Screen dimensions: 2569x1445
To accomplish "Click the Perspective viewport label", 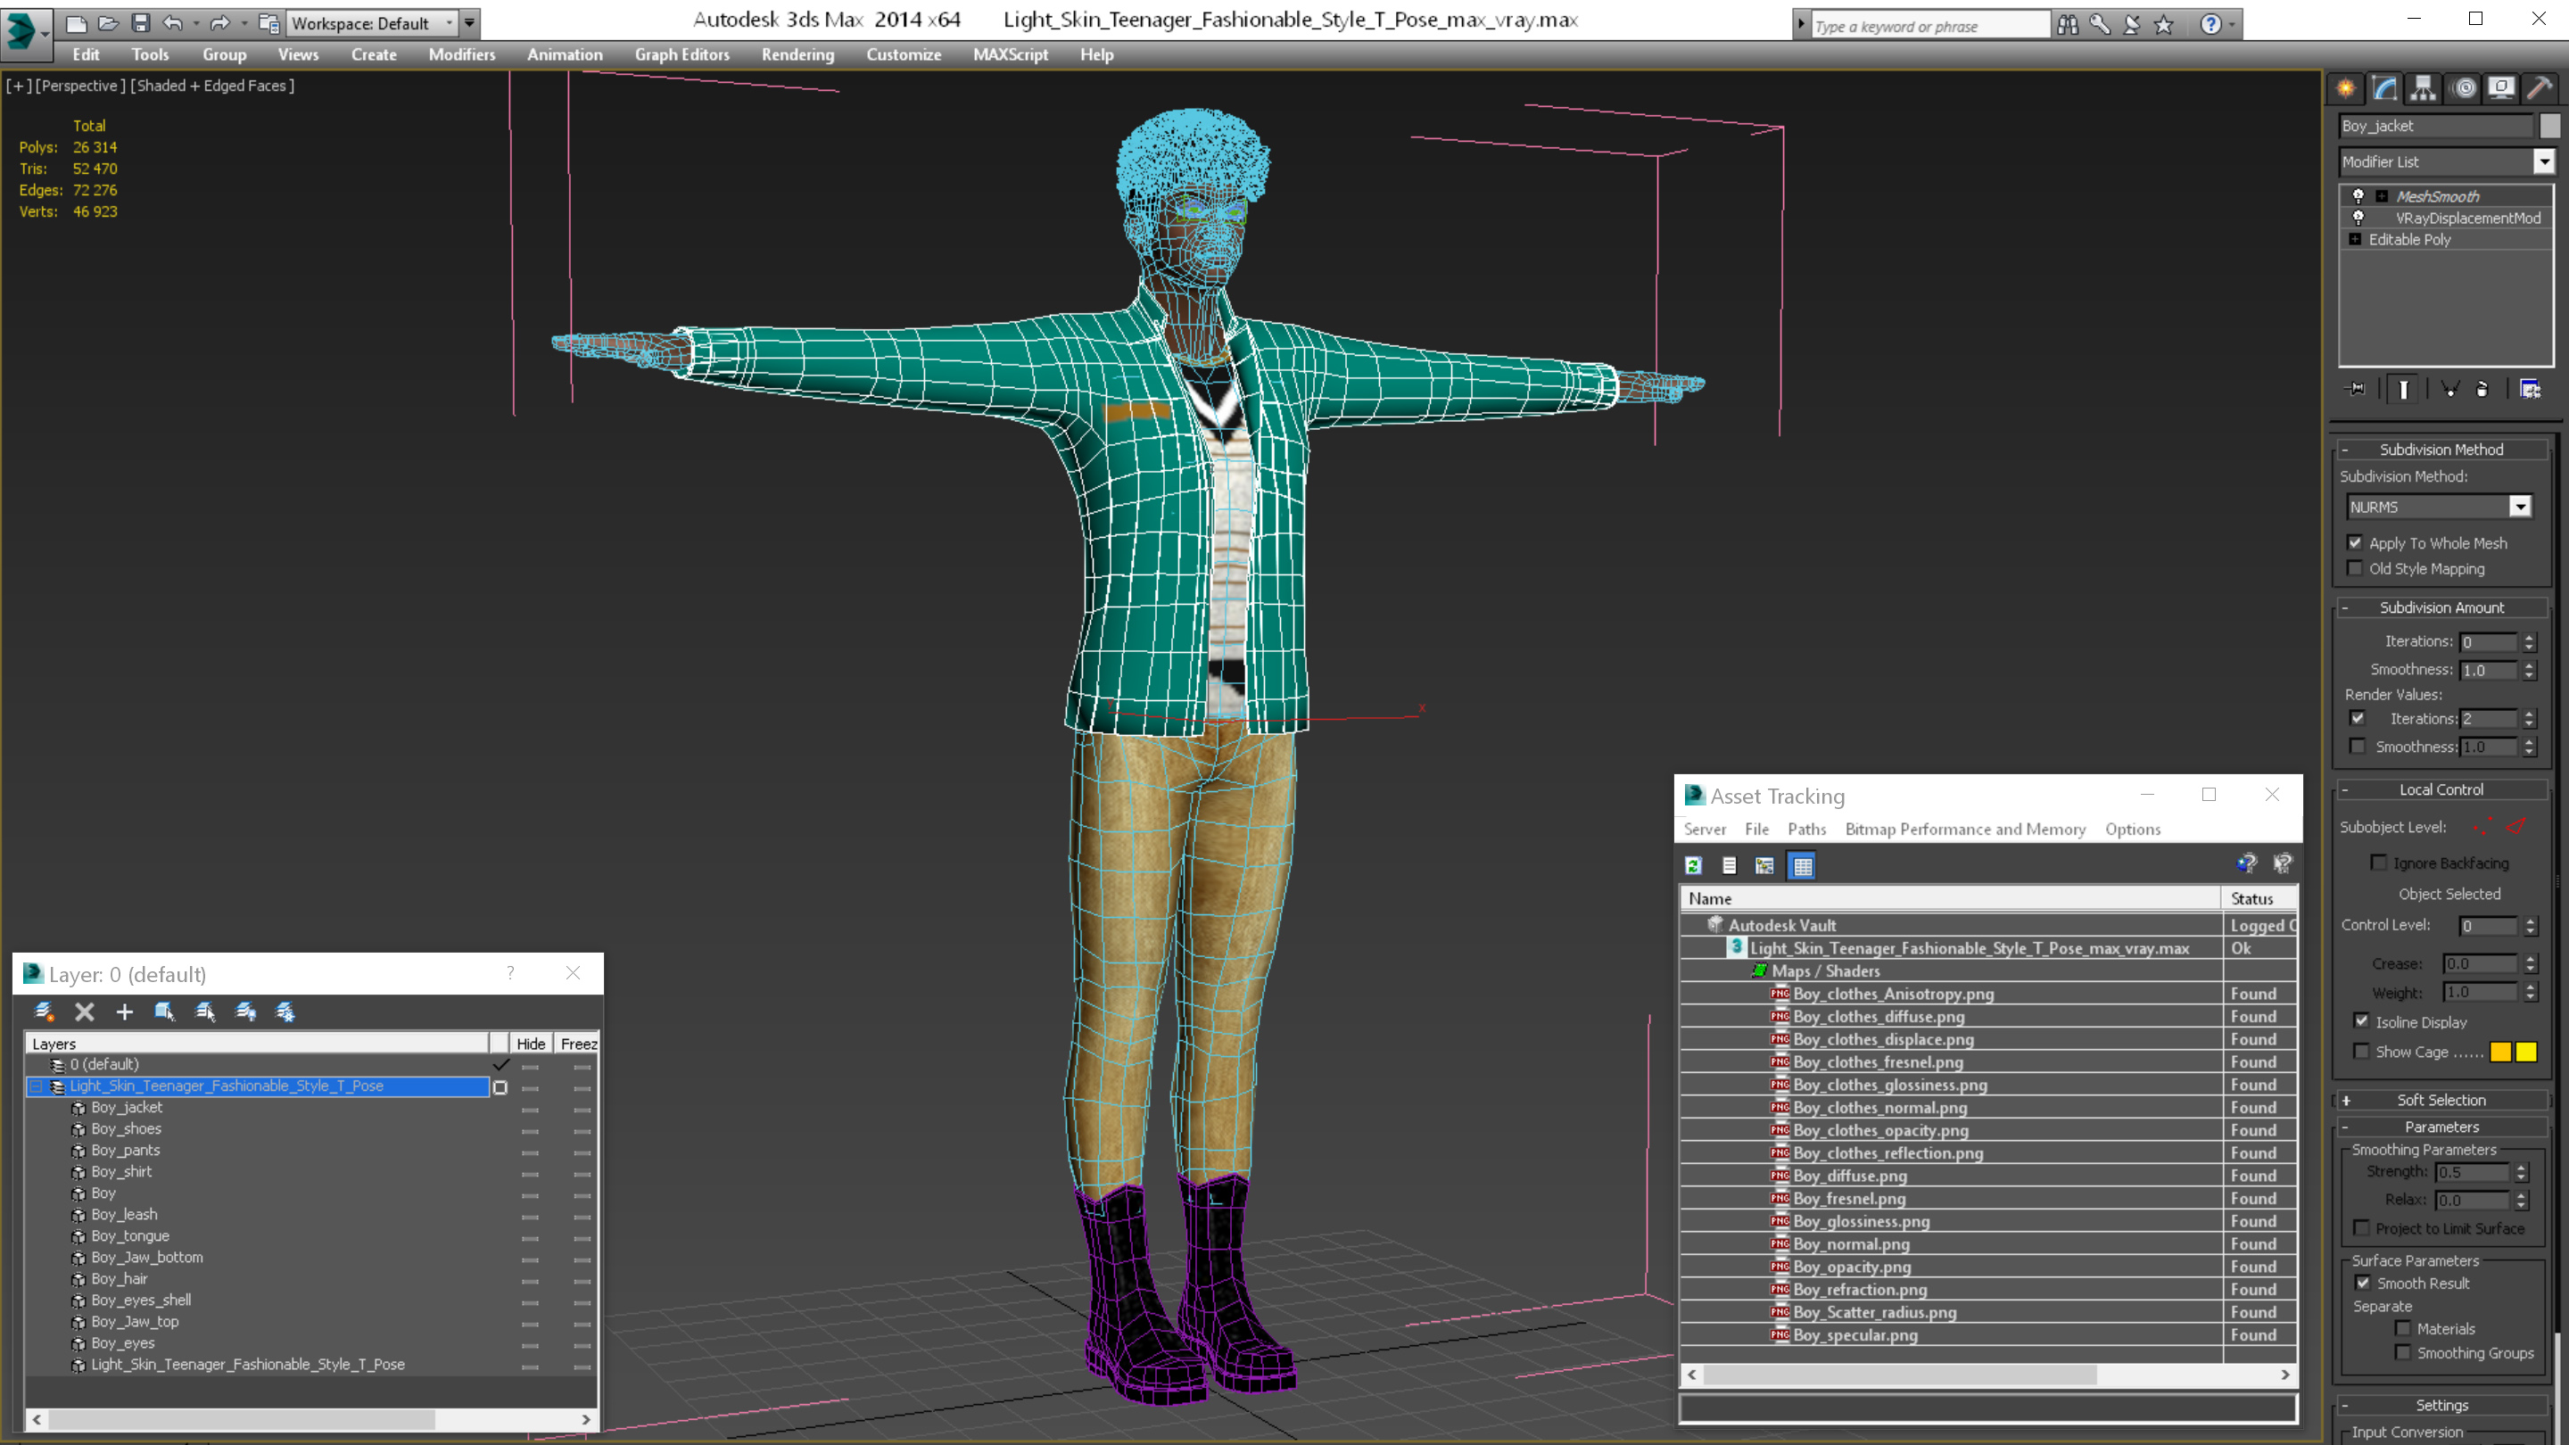I will [x=79, y=86].
